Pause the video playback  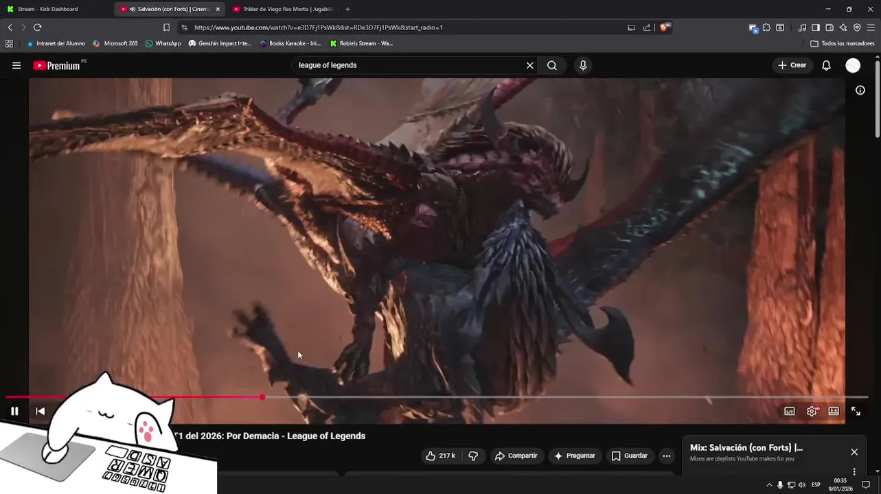tap(14, 411)
